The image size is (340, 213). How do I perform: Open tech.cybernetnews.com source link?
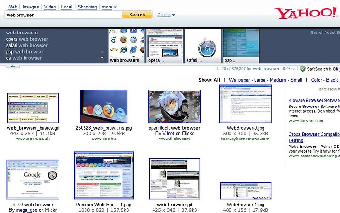point(245,139)
